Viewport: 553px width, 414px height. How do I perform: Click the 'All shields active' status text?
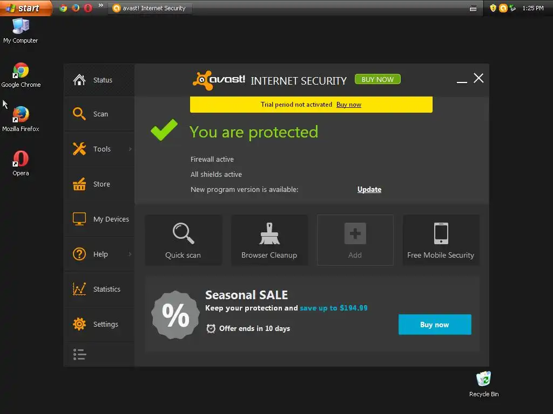tap(216, 174)
